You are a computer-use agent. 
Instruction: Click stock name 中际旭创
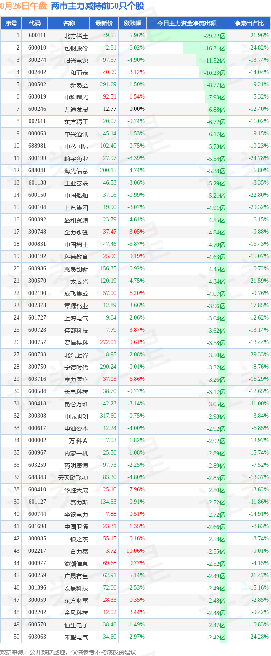pos(76,416)
